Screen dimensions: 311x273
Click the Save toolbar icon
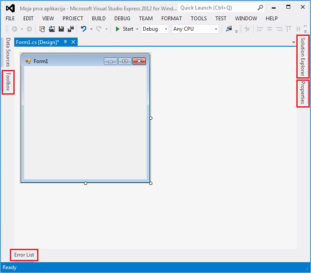(61, 29)
